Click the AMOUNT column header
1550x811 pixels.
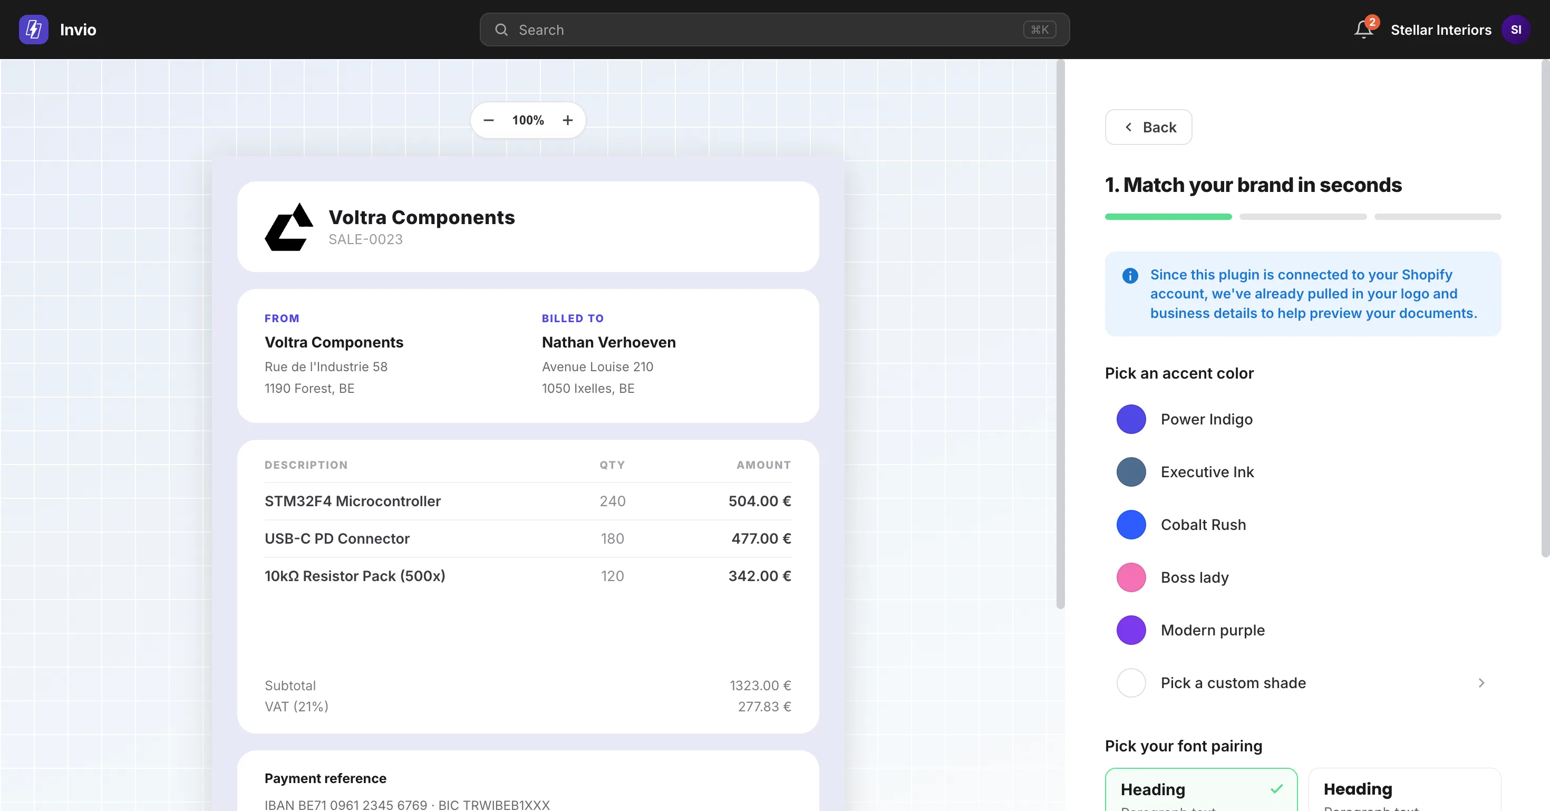point(764,465)
